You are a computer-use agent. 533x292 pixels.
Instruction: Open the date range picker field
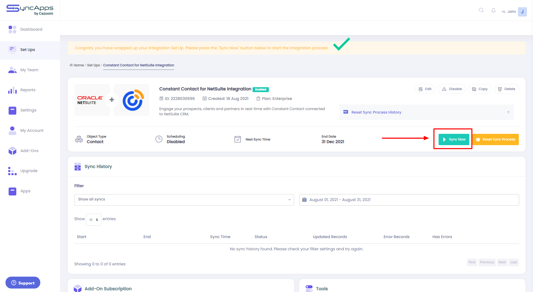pyautogui.click(x=409, y=200)
